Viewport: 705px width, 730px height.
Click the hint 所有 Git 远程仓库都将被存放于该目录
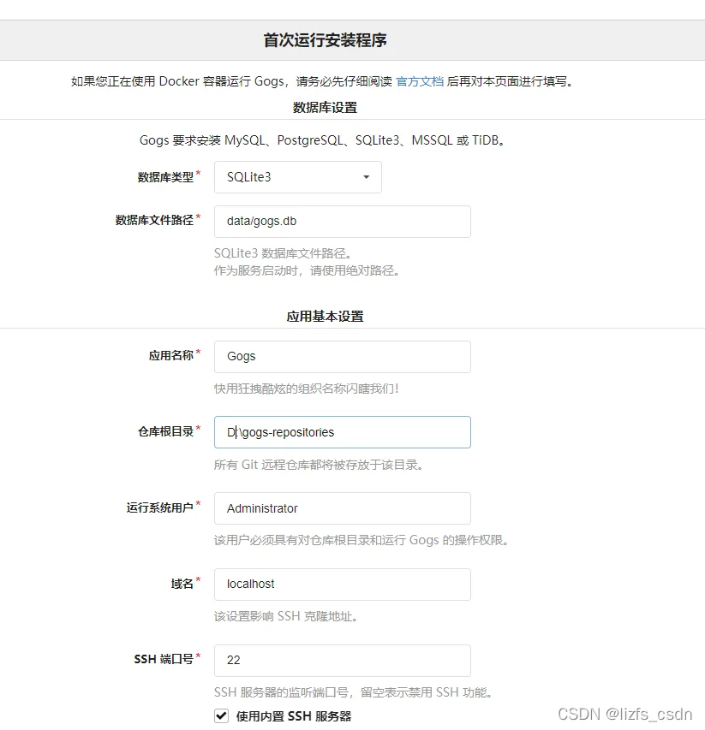[319, 465]
